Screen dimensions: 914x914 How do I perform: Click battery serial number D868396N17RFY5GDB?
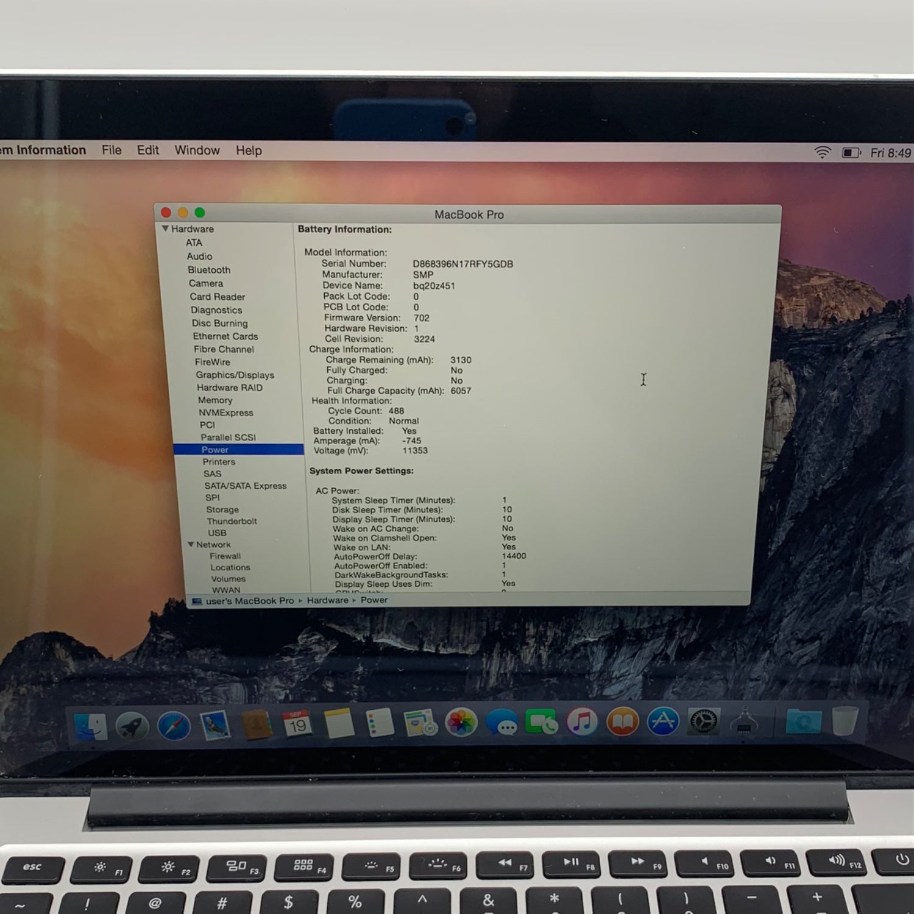[x=462, y=264]
